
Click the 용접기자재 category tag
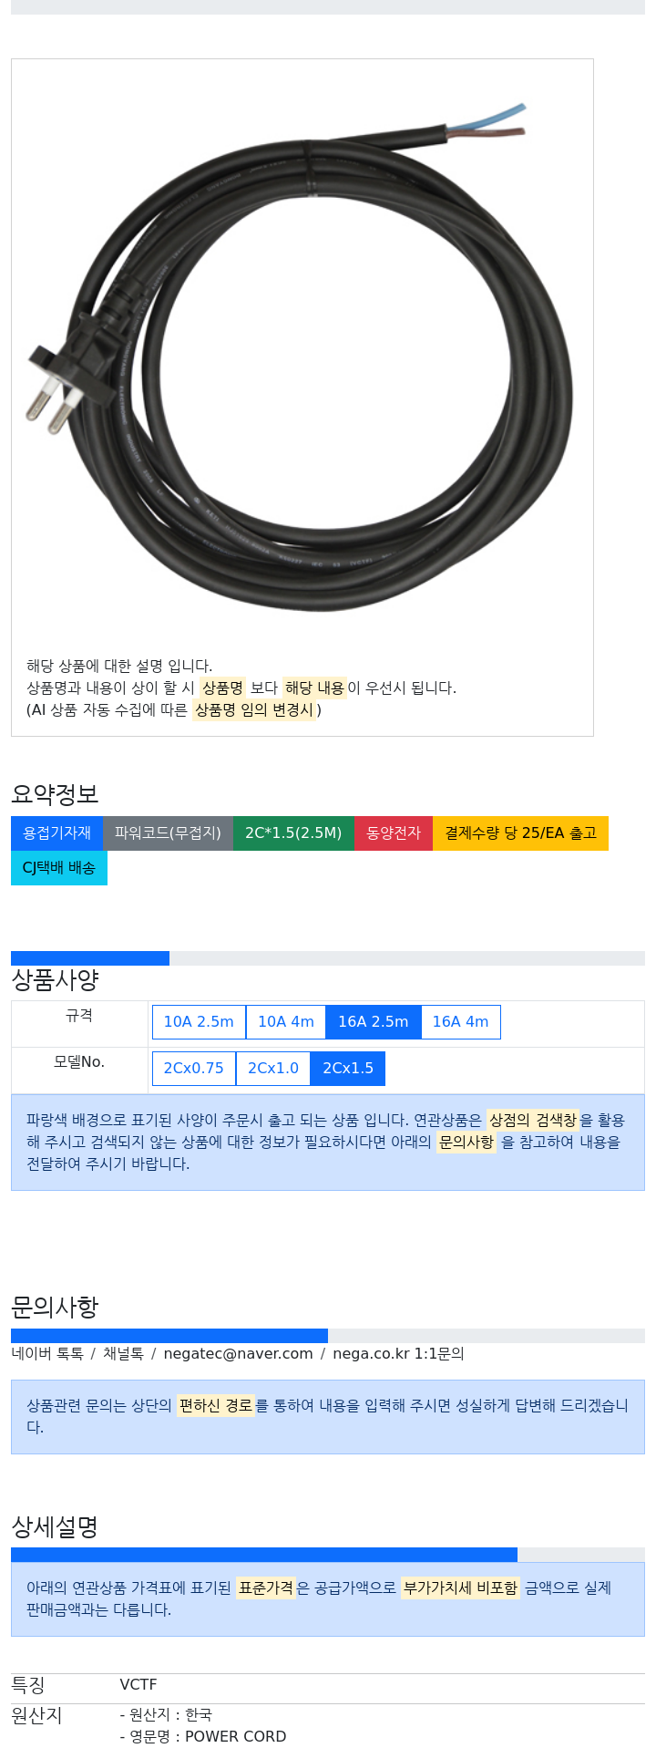(x=56, y=833)
